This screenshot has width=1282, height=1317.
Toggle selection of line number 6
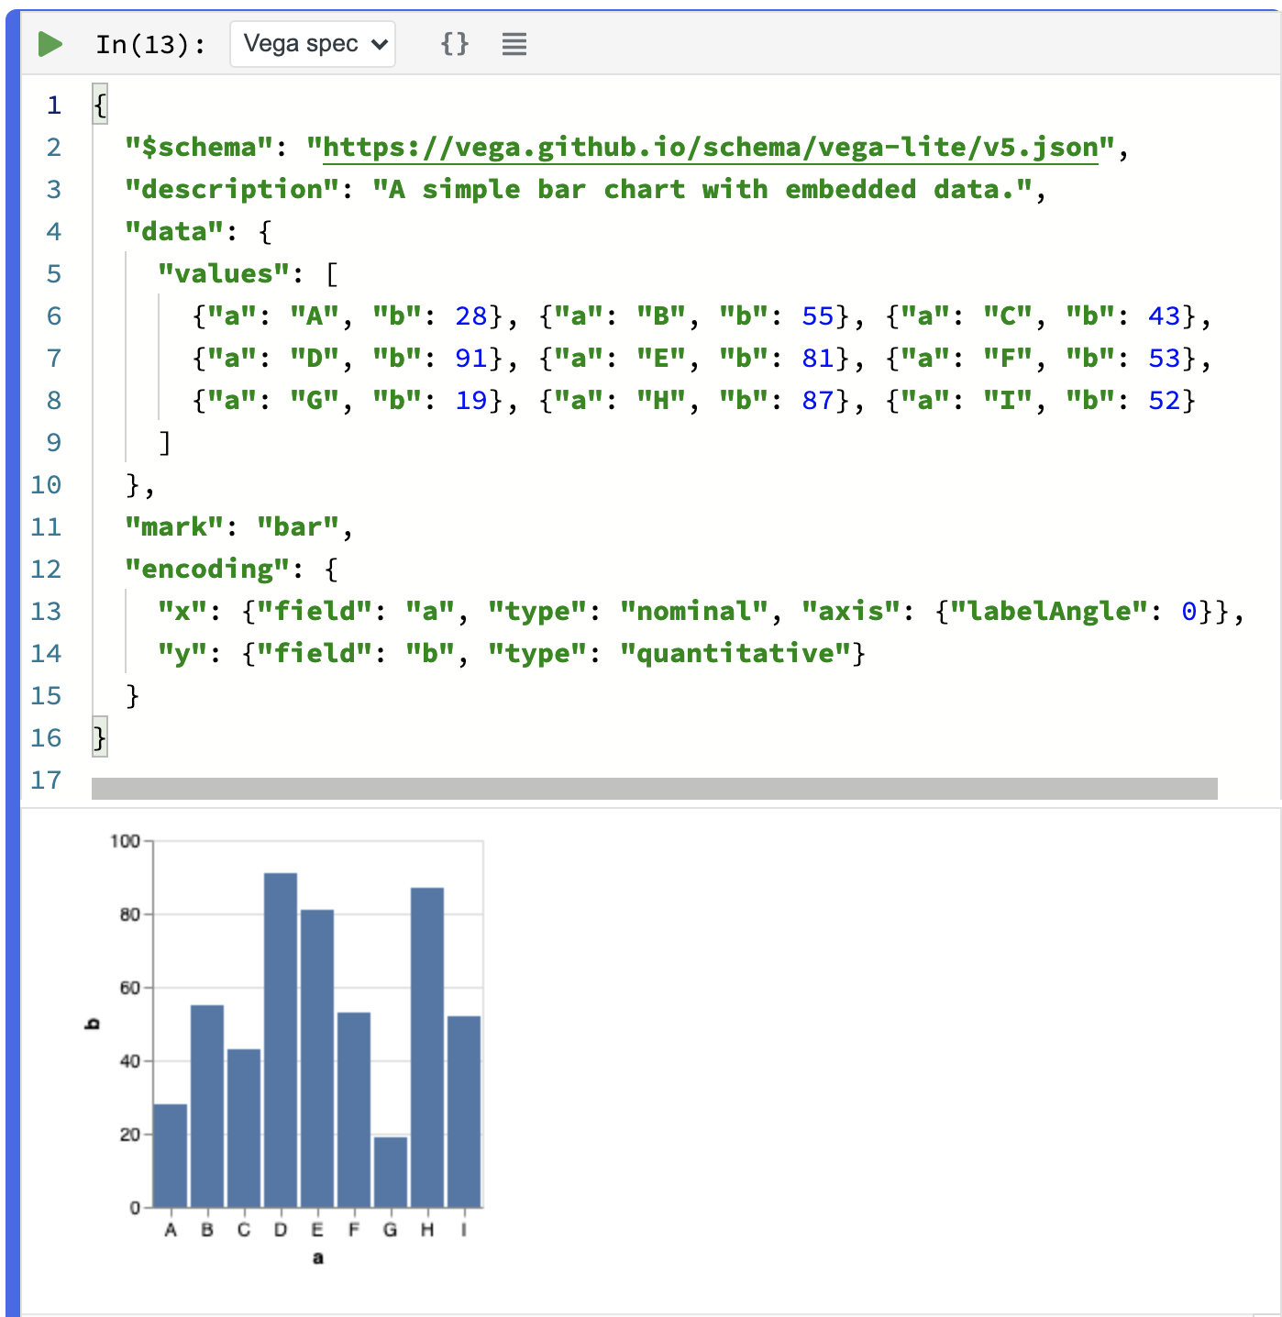53,315
